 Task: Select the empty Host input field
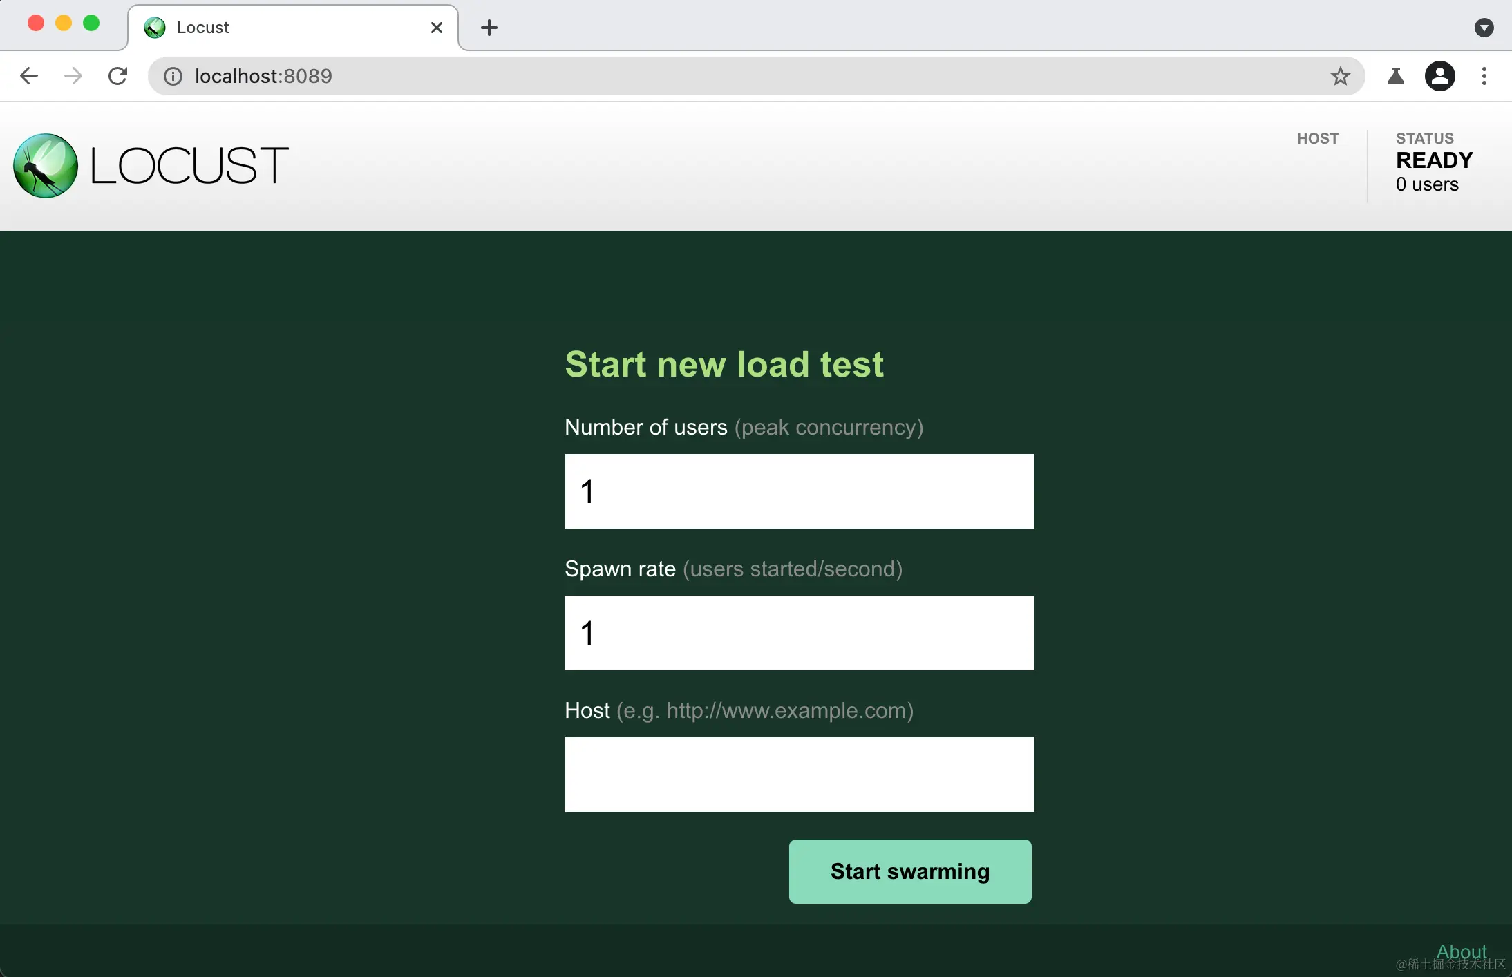(799, 775)
